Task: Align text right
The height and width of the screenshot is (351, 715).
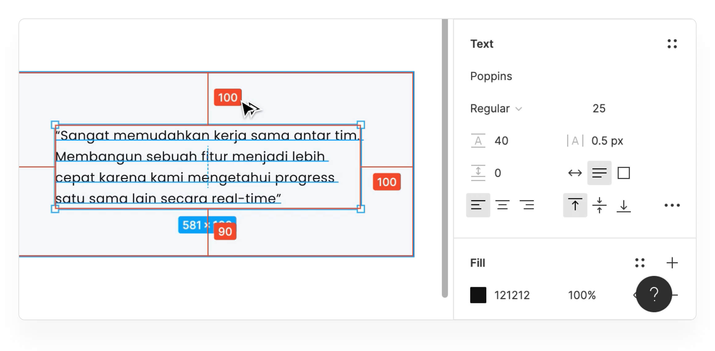Action: pyautogui.click(x=527, y=205)
